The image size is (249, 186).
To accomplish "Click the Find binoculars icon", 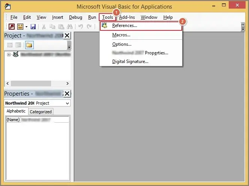I will click(69, 27).
